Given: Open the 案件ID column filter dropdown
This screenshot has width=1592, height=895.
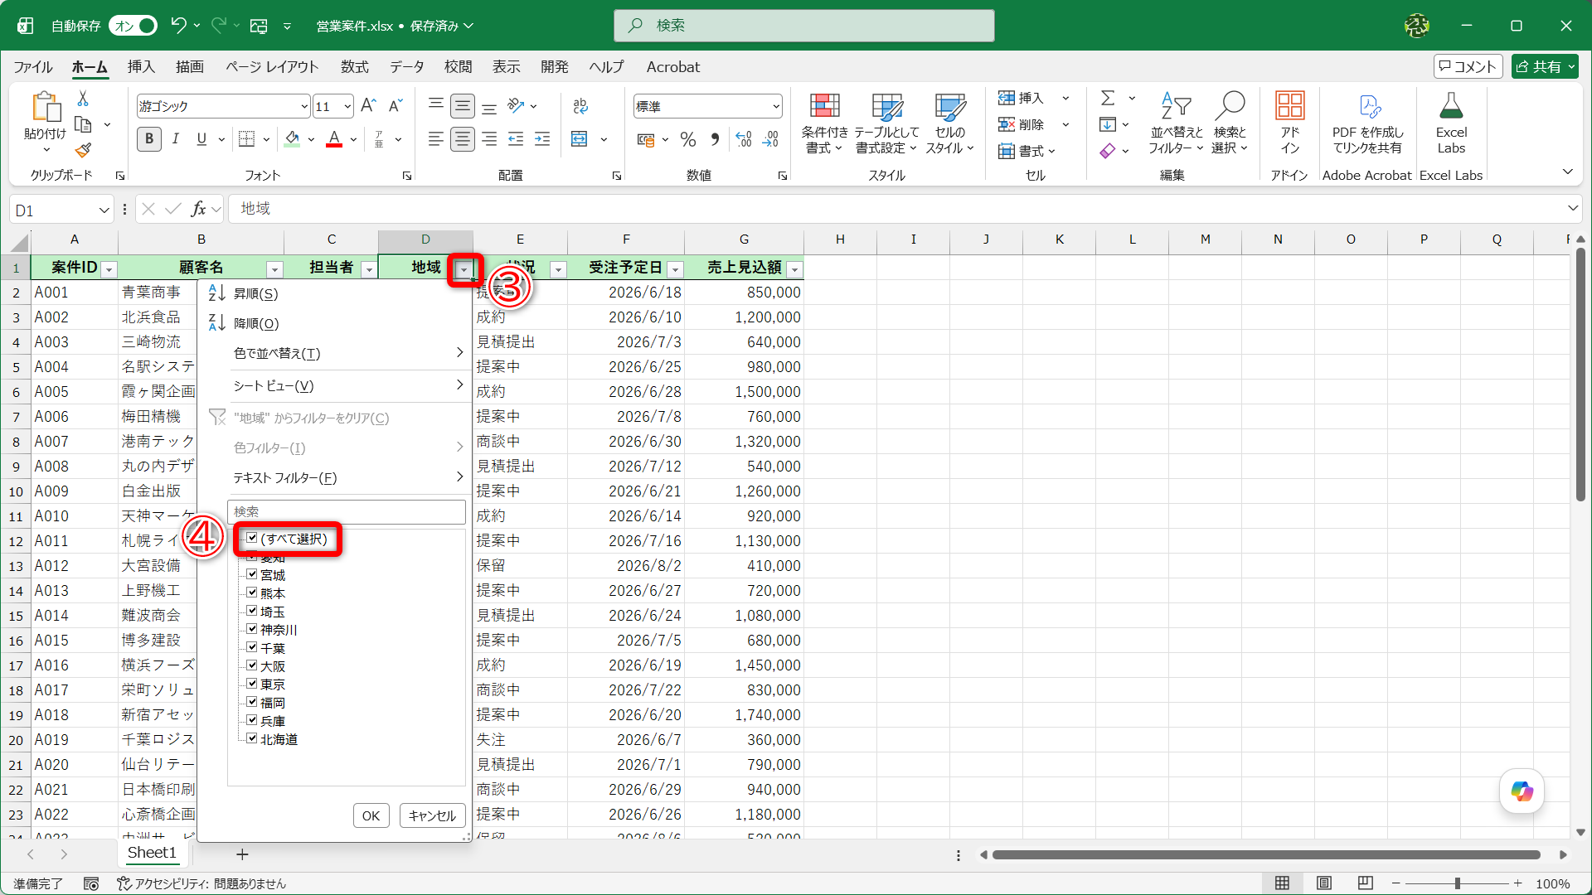Looking at the screenshot, I should point(109,269).
